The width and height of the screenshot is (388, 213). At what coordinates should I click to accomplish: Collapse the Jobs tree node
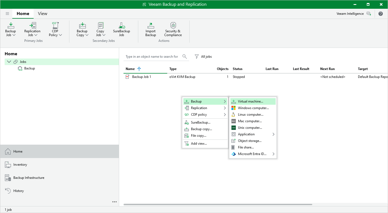9,62
